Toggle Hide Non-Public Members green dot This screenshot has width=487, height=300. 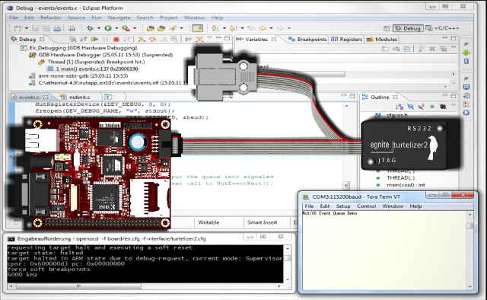pyautogui.click(x=432, y=107)
